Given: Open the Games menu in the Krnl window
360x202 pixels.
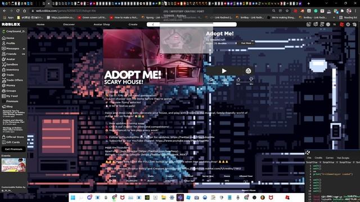Looking at the screenshot, I should tap(330, 158).
